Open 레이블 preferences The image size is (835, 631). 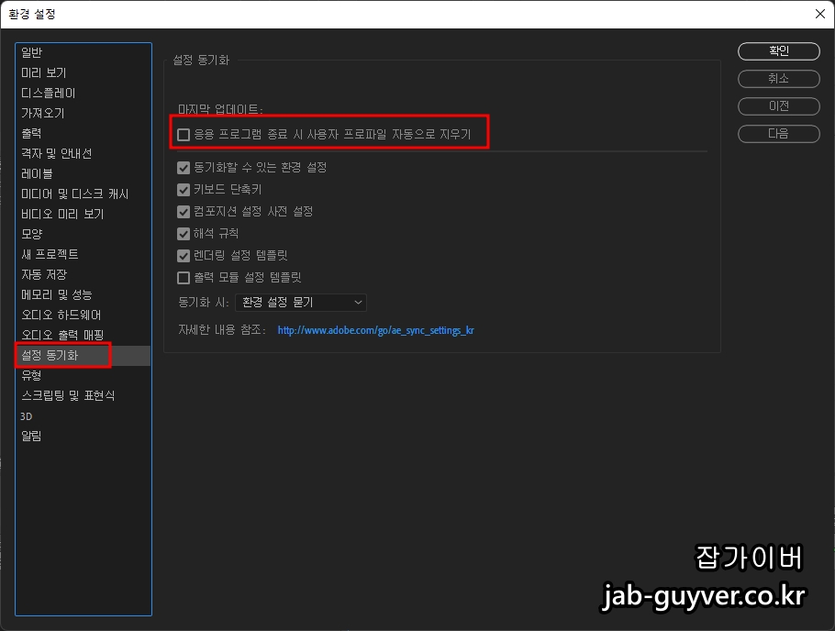click(x=83, y=173)
